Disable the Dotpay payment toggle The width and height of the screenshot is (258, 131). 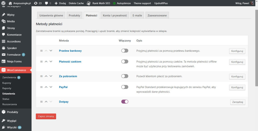click(x=125, y=101)
